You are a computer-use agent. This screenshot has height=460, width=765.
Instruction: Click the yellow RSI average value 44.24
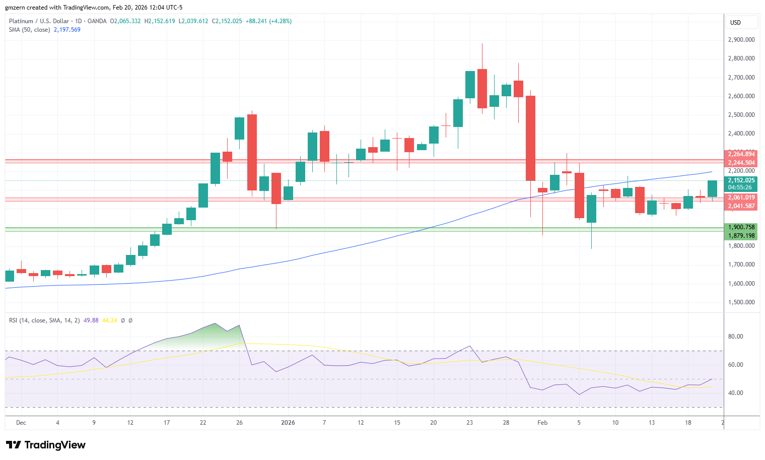tap(109, 320)
